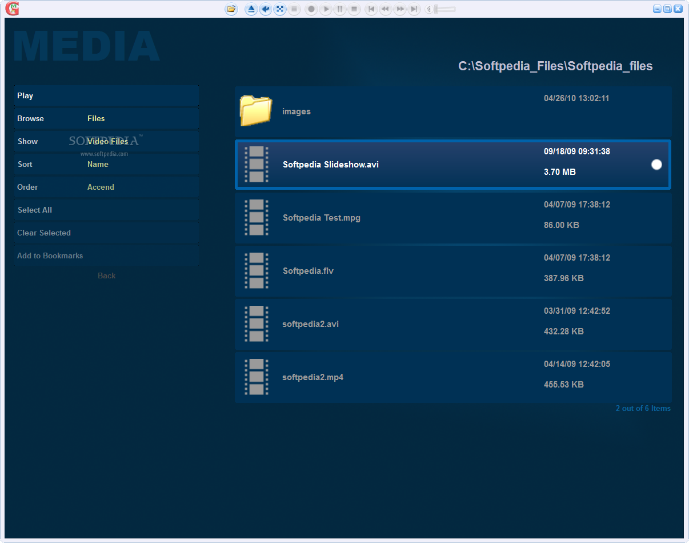The height and width of the screenshot is (543, 689).
Task: Click the 86.00 KB file size
Action: (562, 225)
